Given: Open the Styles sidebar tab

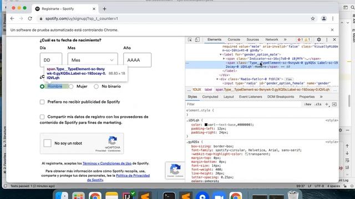Looking at the screenshot, I should point(192,97).
